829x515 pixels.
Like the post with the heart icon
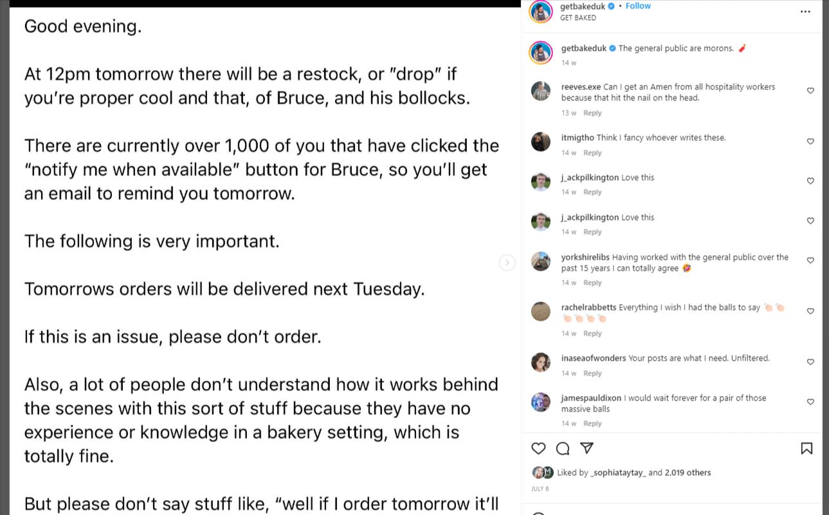(538, 448)
